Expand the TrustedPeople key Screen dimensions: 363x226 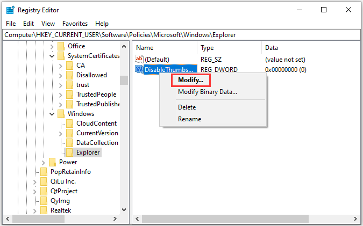[x=61, y=95]
